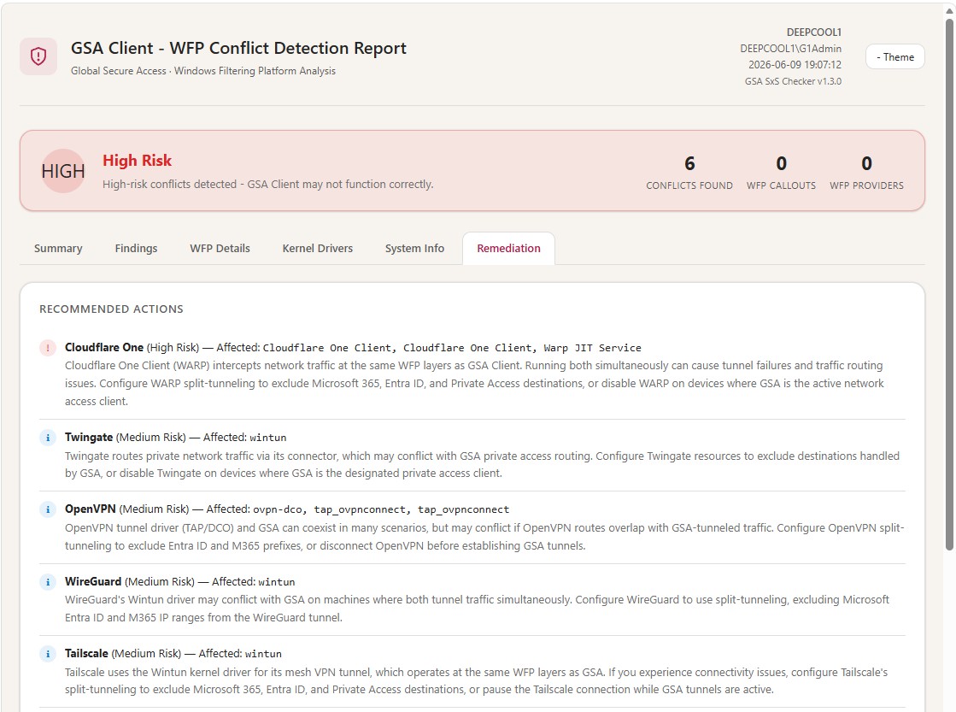Open the WFP Details tab
The height and width of the screenshot is (712, 956).
click(x=220, y=249)
